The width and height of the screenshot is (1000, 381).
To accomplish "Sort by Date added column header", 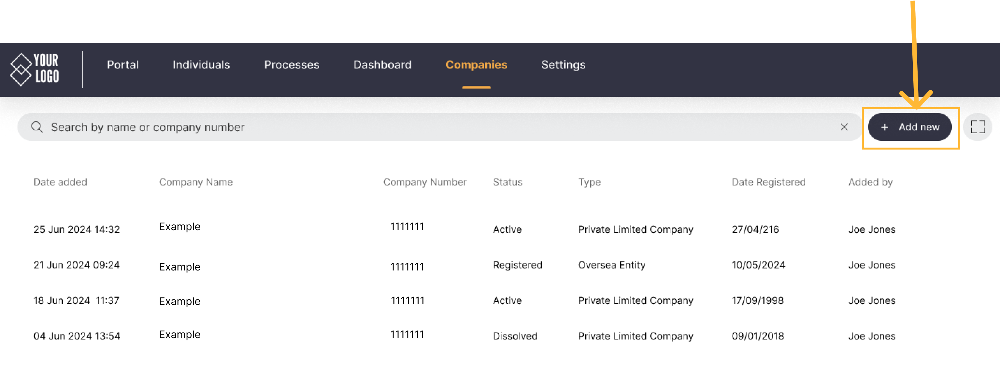I will pyautogui.click(x=60, y=182).
